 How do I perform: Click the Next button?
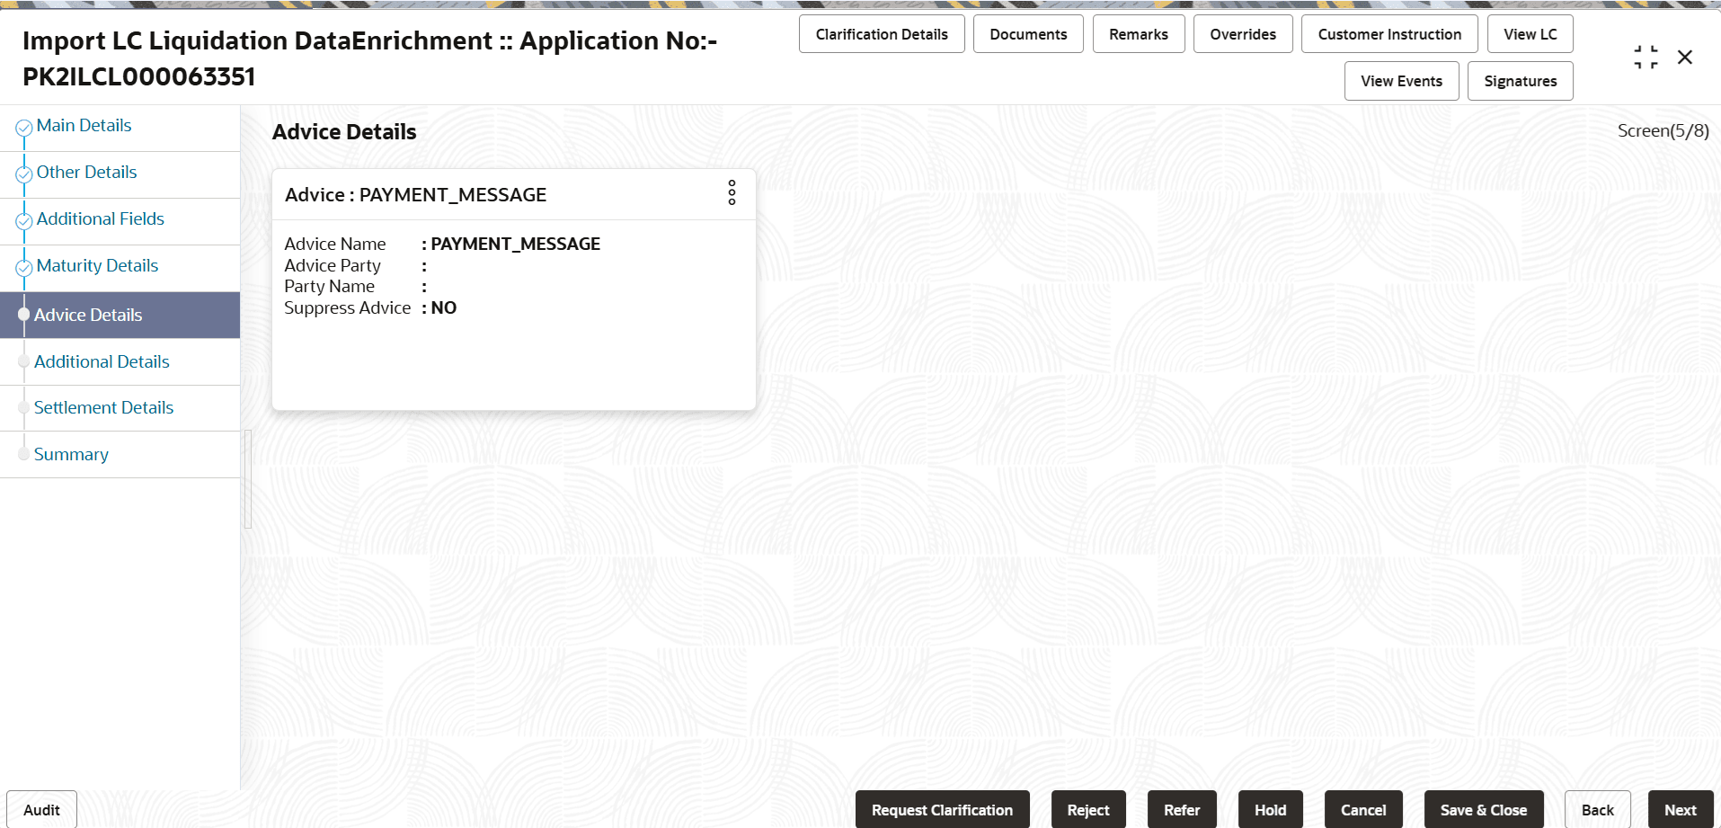click(1681, 810)
